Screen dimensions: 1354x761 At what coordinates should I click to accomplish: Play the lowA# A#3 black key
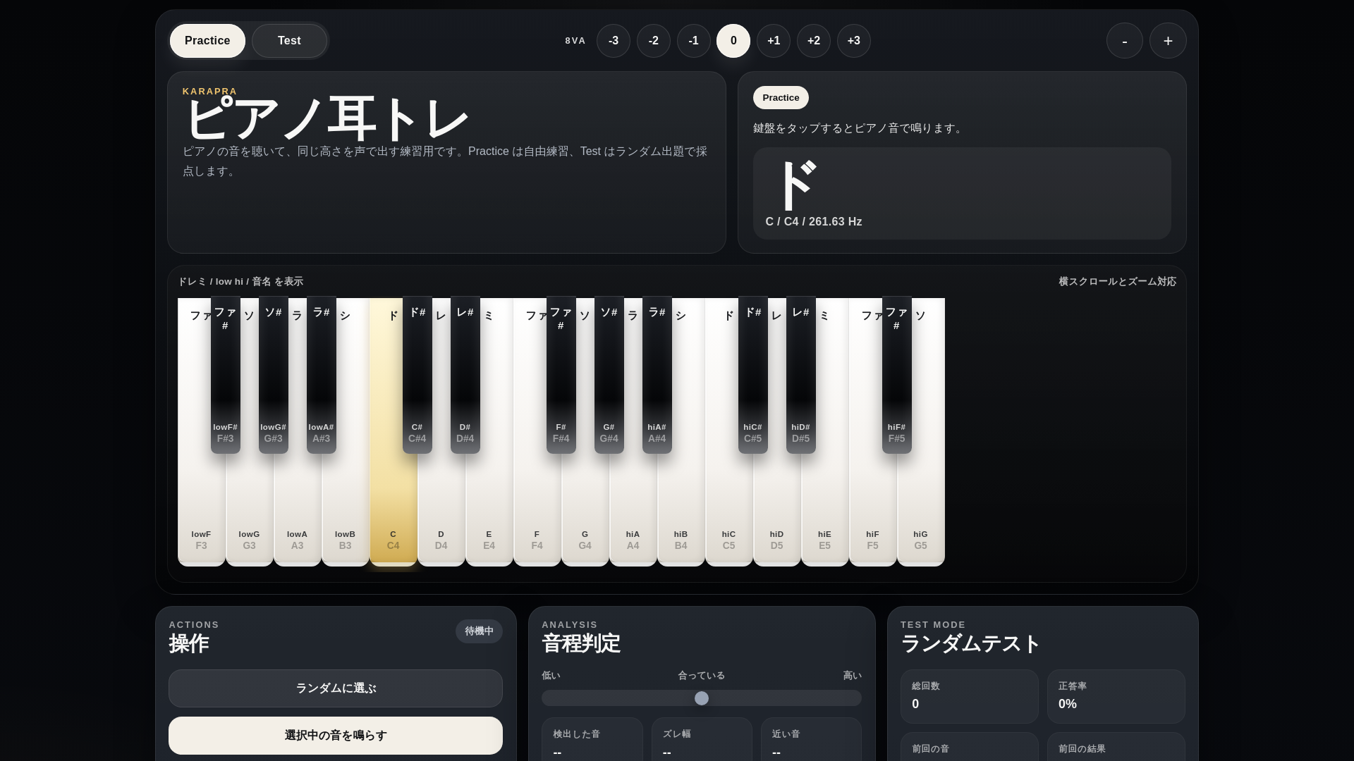[x=322, y=375]
